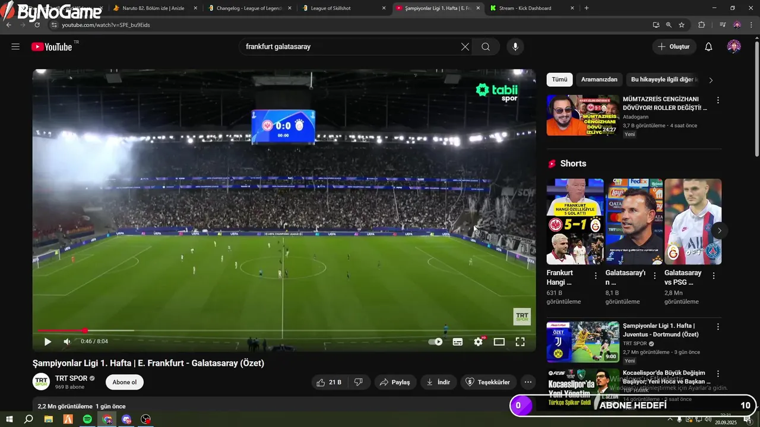
Task: Open OBS Studio from taskbar
Action: click(146, 419)
